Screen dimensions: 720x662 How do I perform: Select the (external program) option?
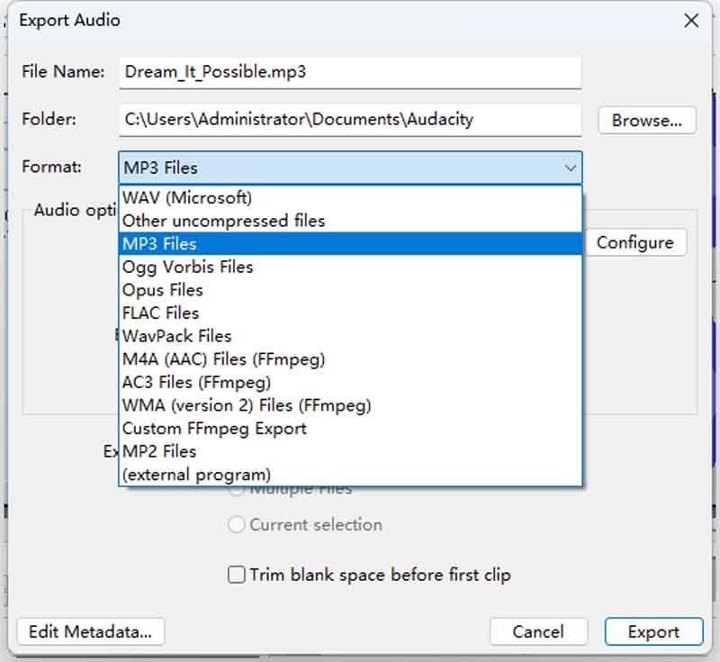(x=196, y=475)
